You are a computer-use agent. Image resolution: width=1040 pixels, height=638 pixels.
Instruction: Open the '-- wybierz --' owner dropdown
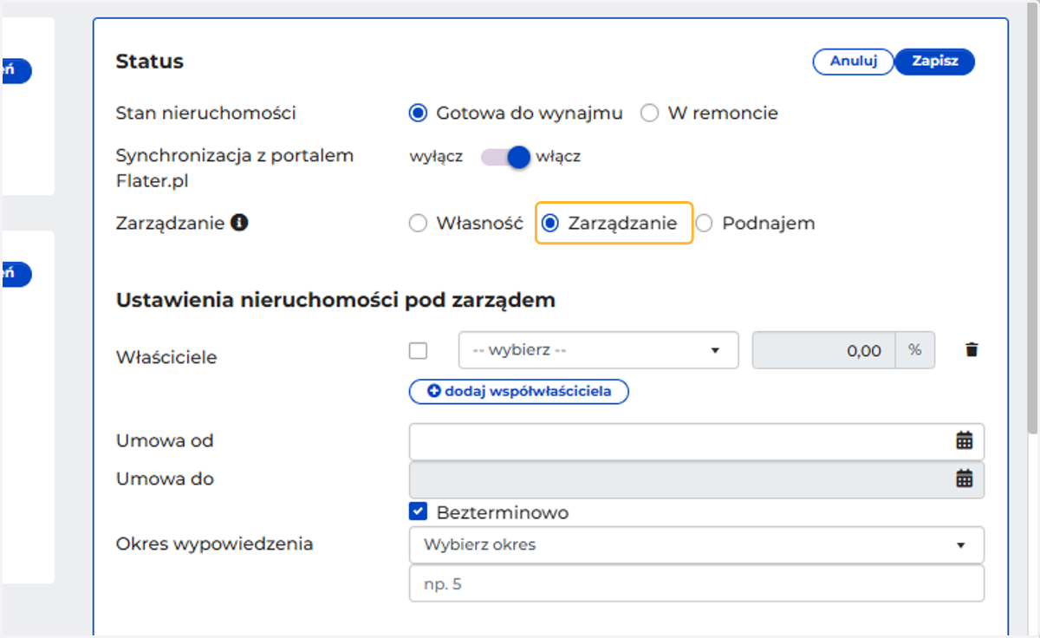point(598,350)
